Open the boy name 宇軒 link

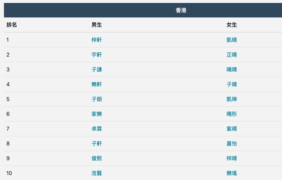click(97, 55)
